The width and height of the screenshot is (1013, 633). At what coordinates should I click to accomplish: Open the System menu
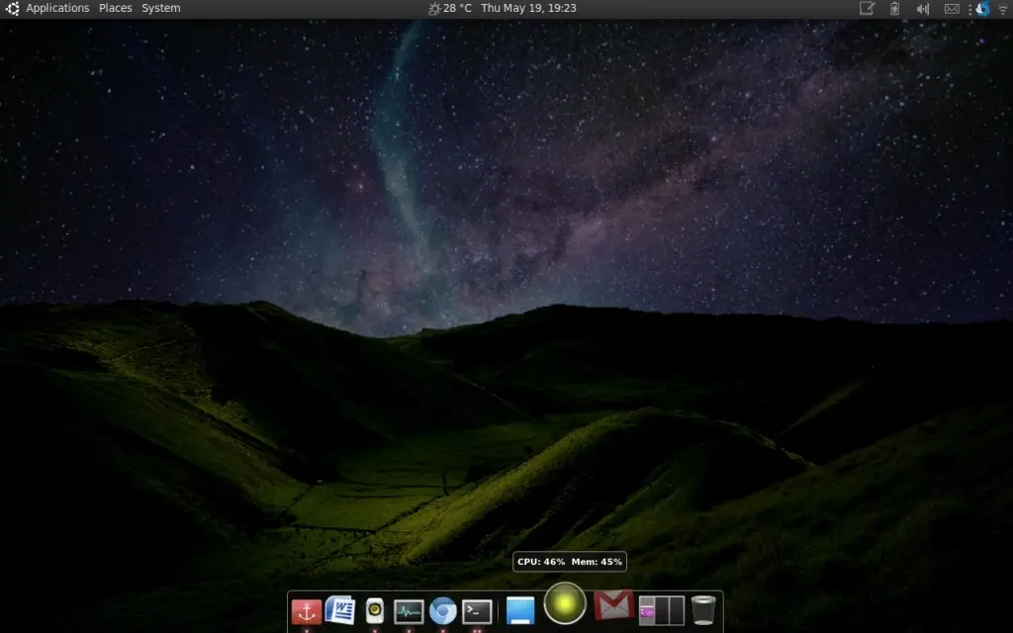click(161, 8)
